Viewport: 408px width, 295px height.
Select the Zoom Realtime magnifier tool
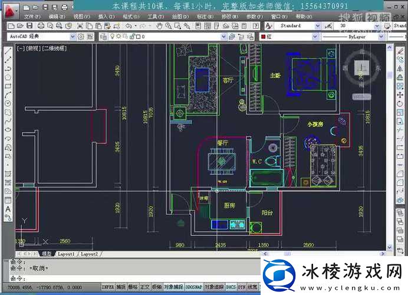click(169, 26)
